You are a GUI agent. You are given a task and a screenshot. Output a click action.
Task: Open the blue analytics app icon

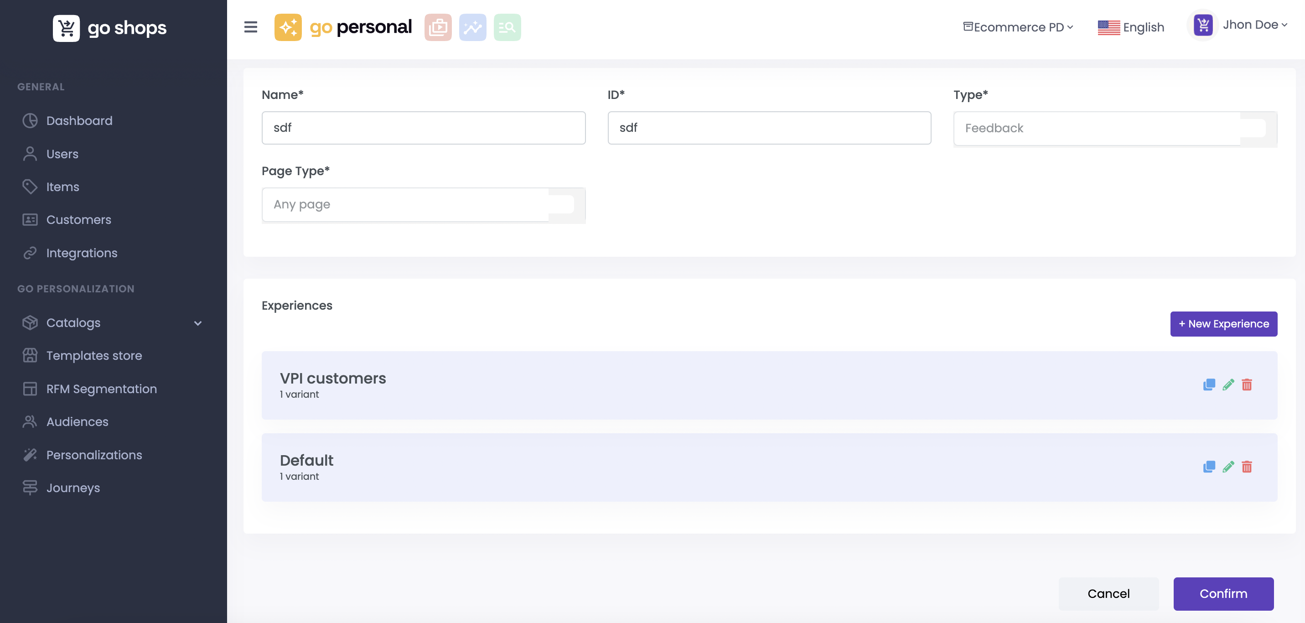point(472,27)
